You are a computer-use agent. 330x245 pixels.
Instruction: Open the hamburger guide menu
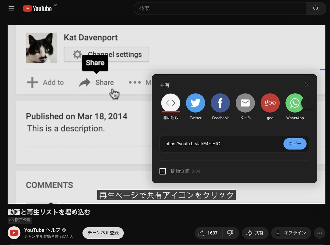11,8
